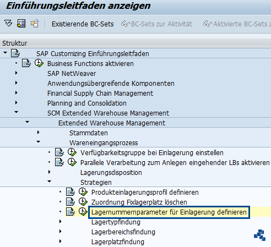Select Produkteinlagerungsprofil definieren entry
This screenshot has height=247, width=271.
pos(145,193)
